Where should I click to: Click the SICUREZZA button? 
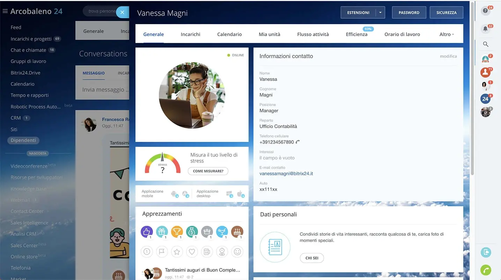(x=447, y=13)
